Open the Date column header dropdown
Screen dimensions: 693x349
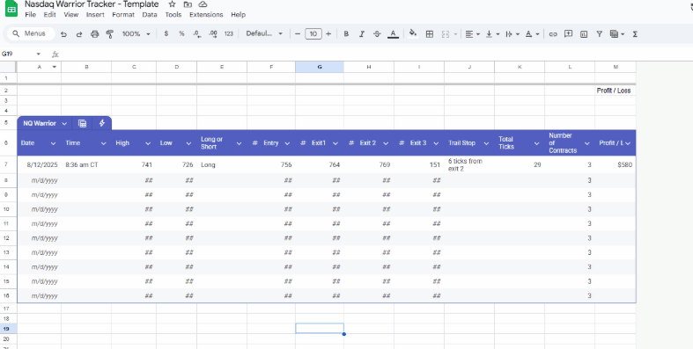click(x=53, y=143)
